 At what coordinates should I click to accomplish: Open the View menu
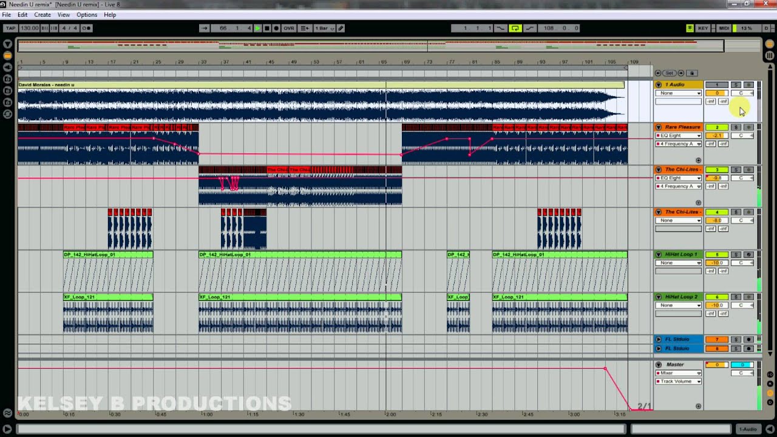click(x=63, y=15)
